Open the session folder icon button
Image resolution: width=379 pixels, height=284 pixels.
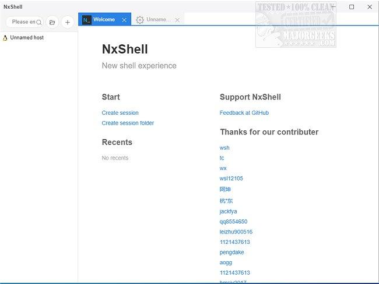52,22
